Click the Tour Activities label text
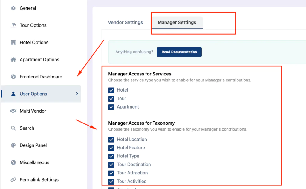Screen dimensions: 306x189 [131, 182]
